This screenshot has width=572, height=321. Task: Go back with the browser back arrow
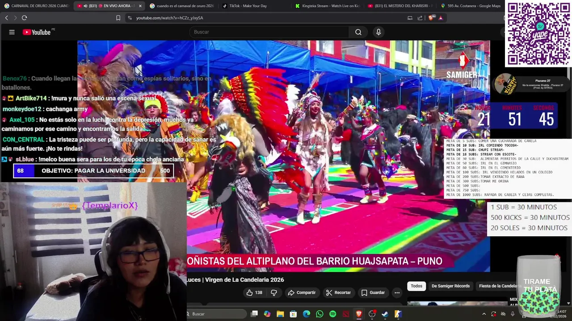pyautogui.click(x=6, y=18)
